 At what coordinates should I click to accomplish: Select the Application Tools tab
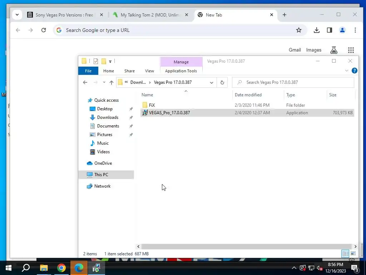pyautogui.click(x=181, y=71)
